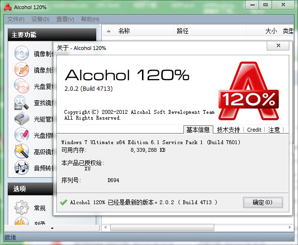
Task: Click the licensed user name XU
Action: coord(88,169)
